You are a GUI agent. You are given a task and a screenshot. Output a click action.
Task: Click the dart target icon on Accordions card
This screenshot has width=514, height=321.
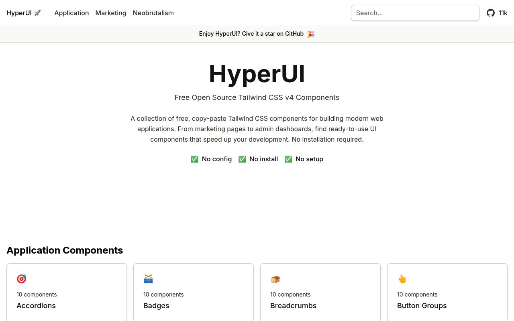tap(21, 279)
